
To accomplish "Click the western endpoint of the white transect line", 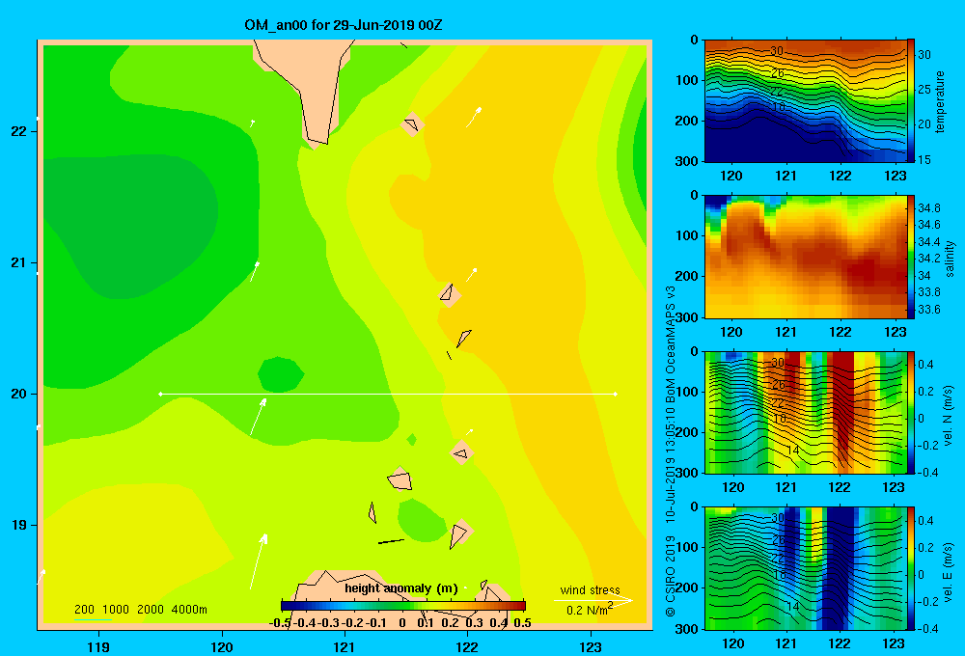I will tap(160, 394).
